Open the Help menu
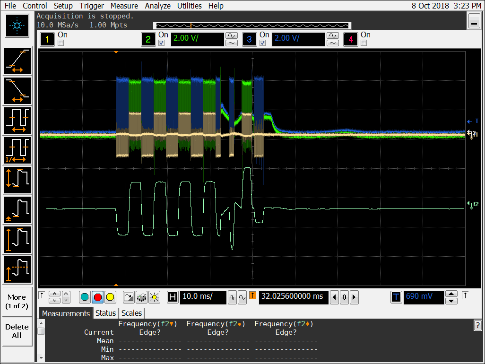The width and height of the screenshot is (485, 364). tap(216, 6)
